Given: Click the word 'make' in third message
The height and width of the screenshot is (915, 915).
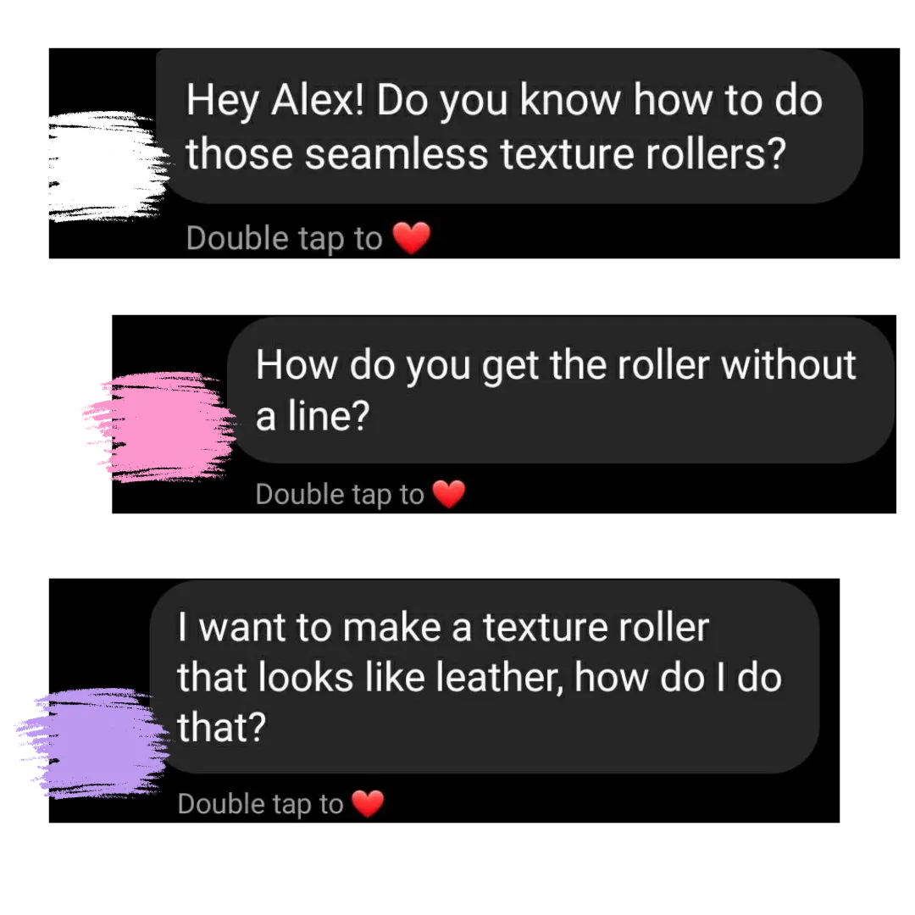Looking at the screenshot, I should pyautogui.click(x=391, y=628).
